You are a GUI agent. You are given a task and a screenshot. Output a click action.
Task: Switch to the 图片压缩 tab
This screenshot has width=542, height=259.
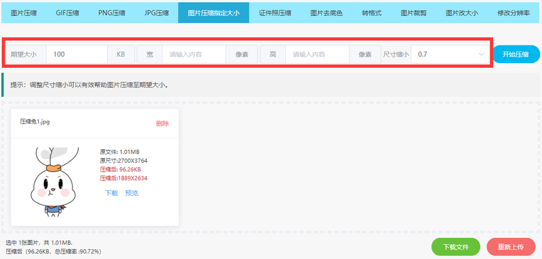click(x=24, y=13)
